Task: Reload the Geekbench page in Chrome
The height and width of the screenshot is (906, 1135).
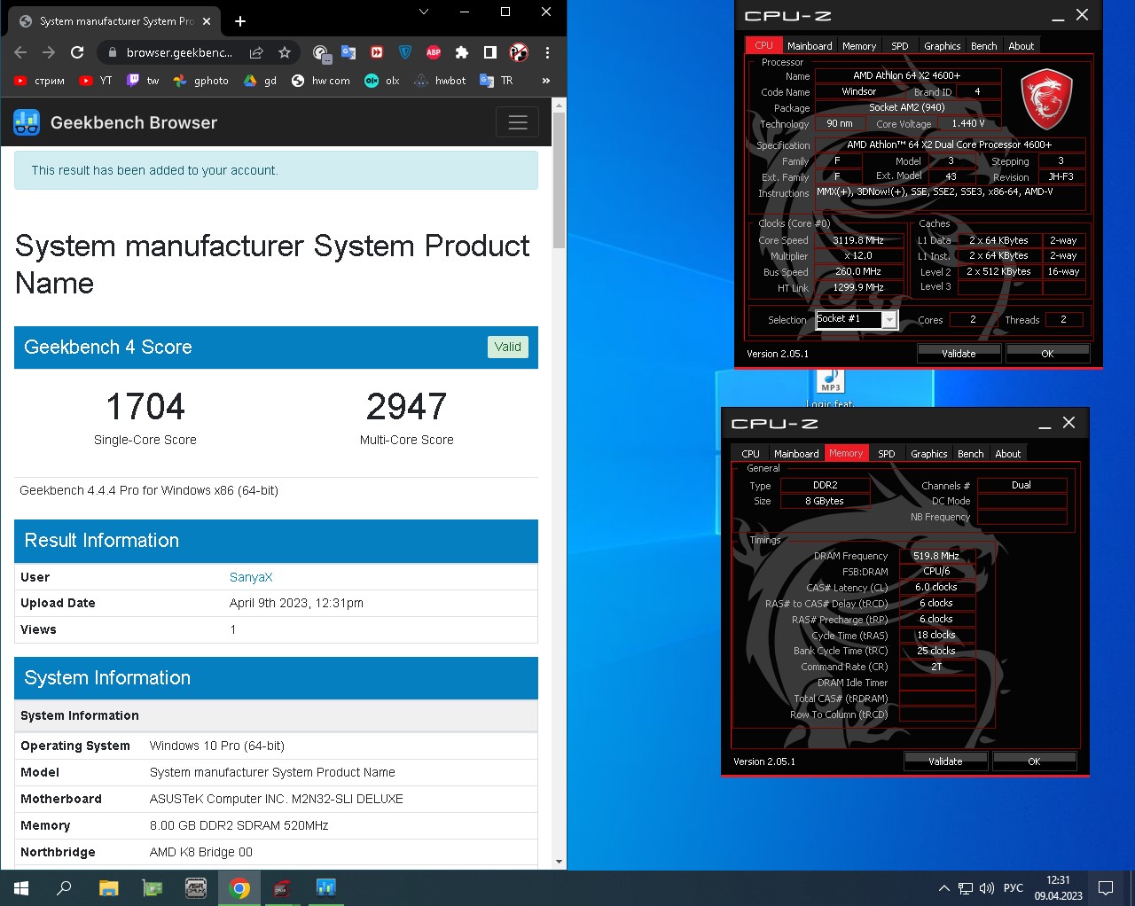Action: (77, 52)
